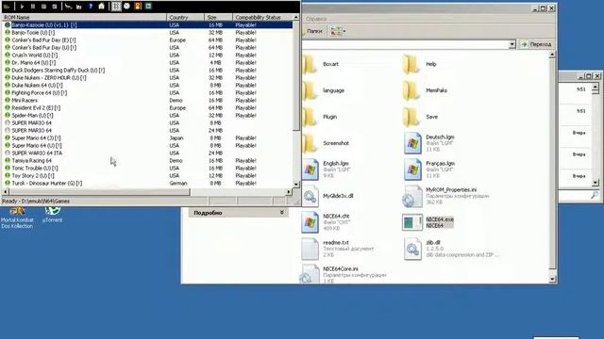Select Fighting Force 64 (U) [!] ROM
Screen dimensions: 604x339
tap(148, 92)
